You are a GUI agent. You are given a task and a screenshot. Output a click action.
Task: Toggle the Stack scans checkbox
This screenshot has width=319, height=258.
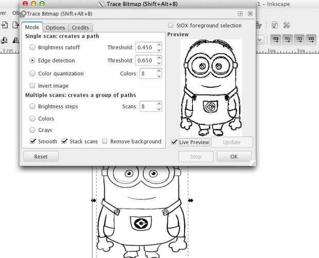[64, 141]
